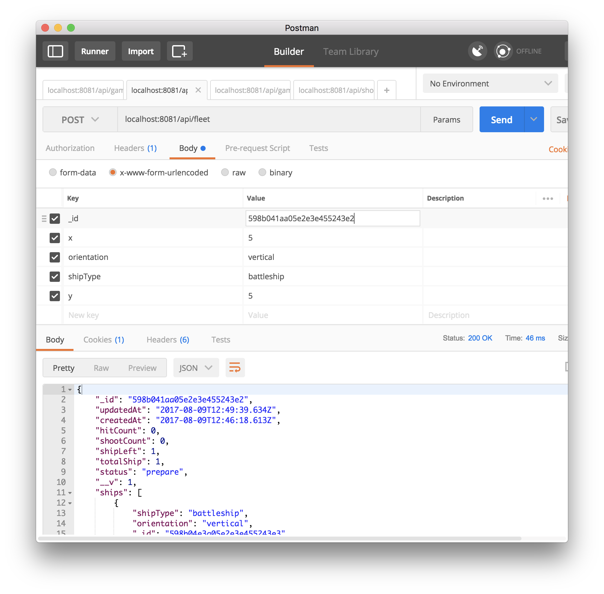This screenshot has width=604, height=594.
Task: Show response Headers (6) tab
Action: pyautogui.click(x=168, y=340)
